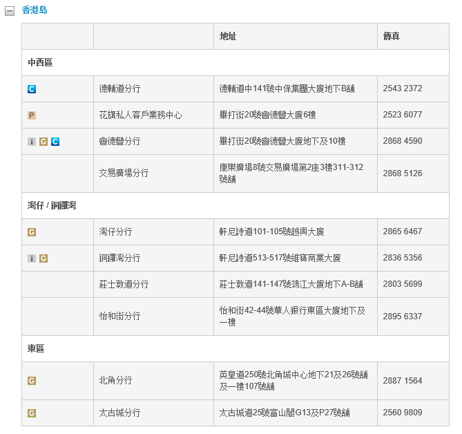This screenshot has height=434, width=462.
Task: Click the blue C icon beside 德輔道分行
Action: pyautogui.click(x=32, y=89)
